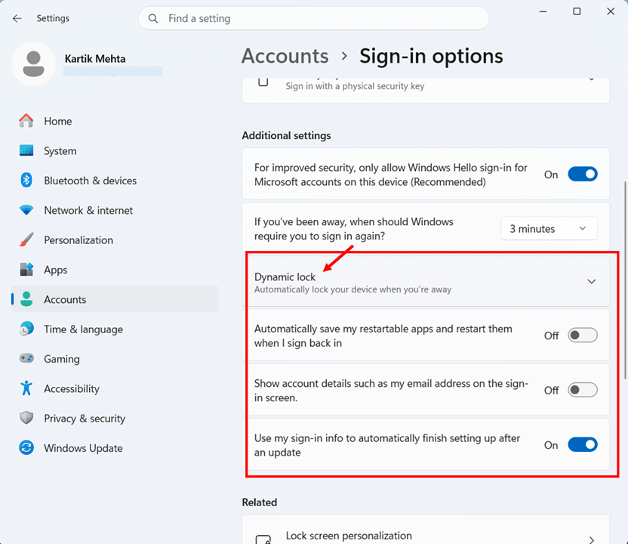This screenshot has height=544, width=628.
Task: Close the Settings window
Action: click(x=611, y=11)
